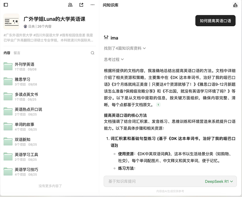
Task: Click the ima panda avatar icon
Action: pos(106,38)
